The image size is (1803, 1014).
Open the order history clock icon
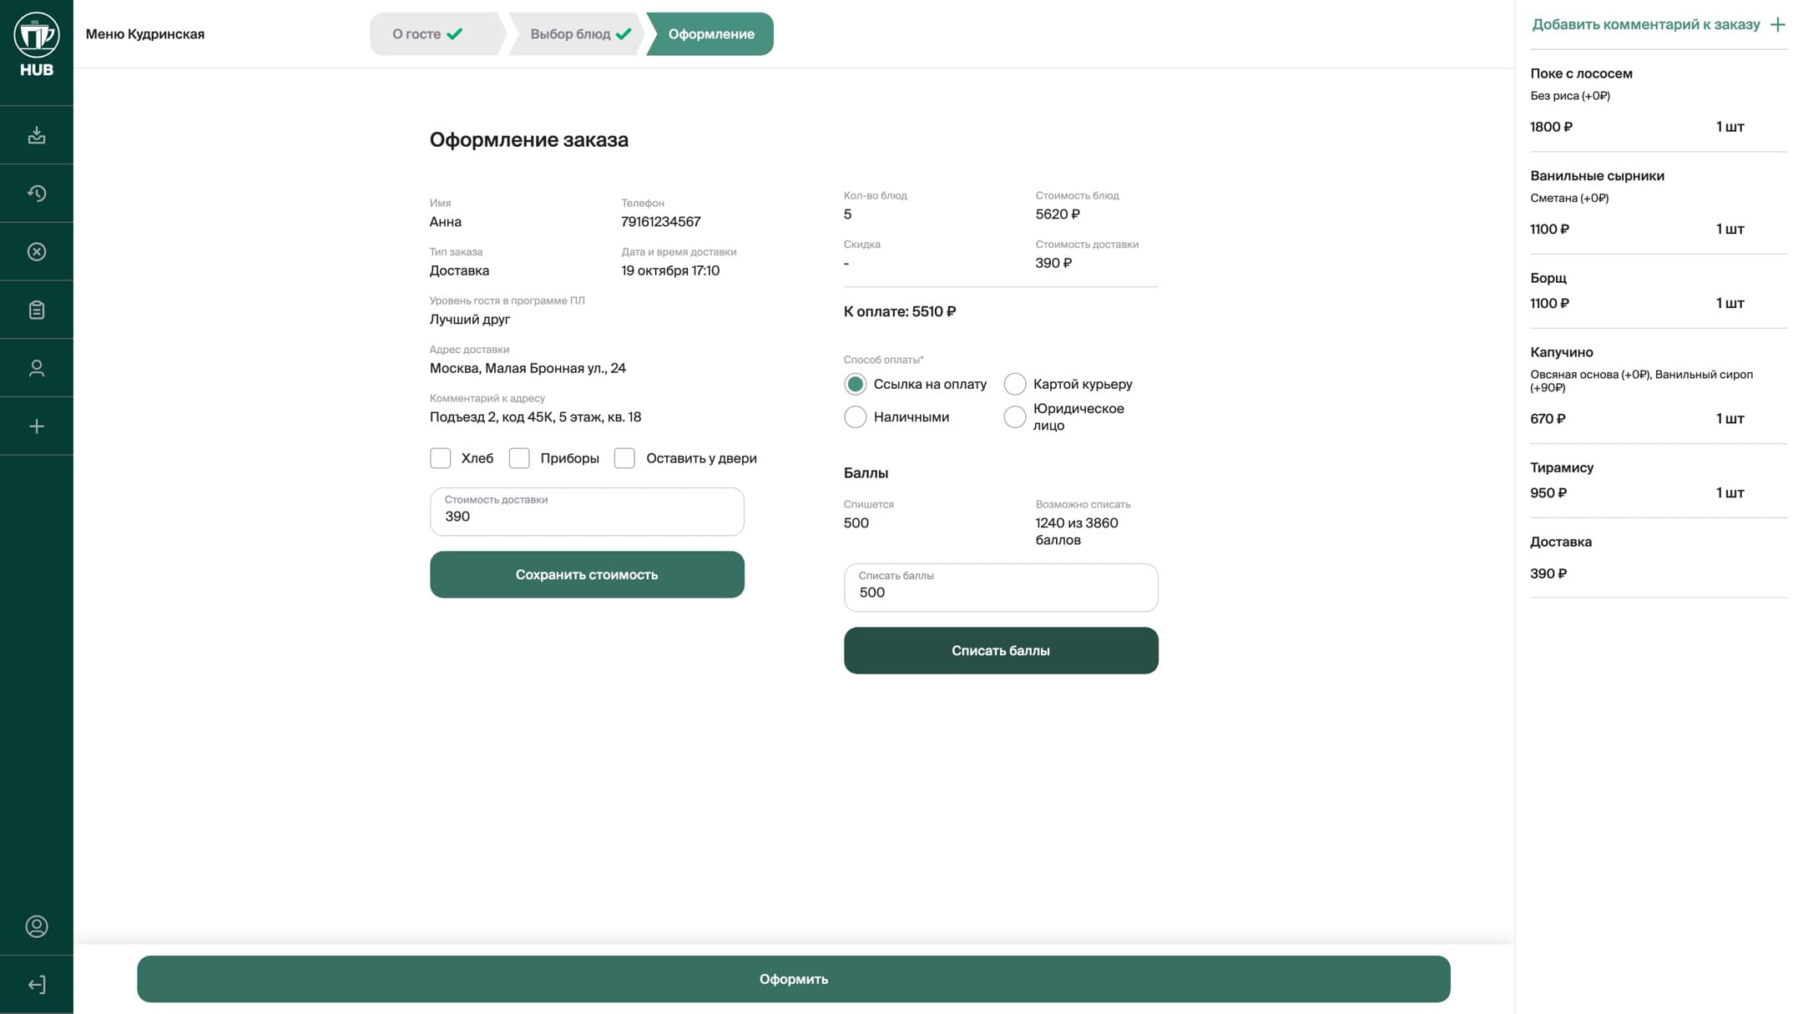tap(36, 193)
